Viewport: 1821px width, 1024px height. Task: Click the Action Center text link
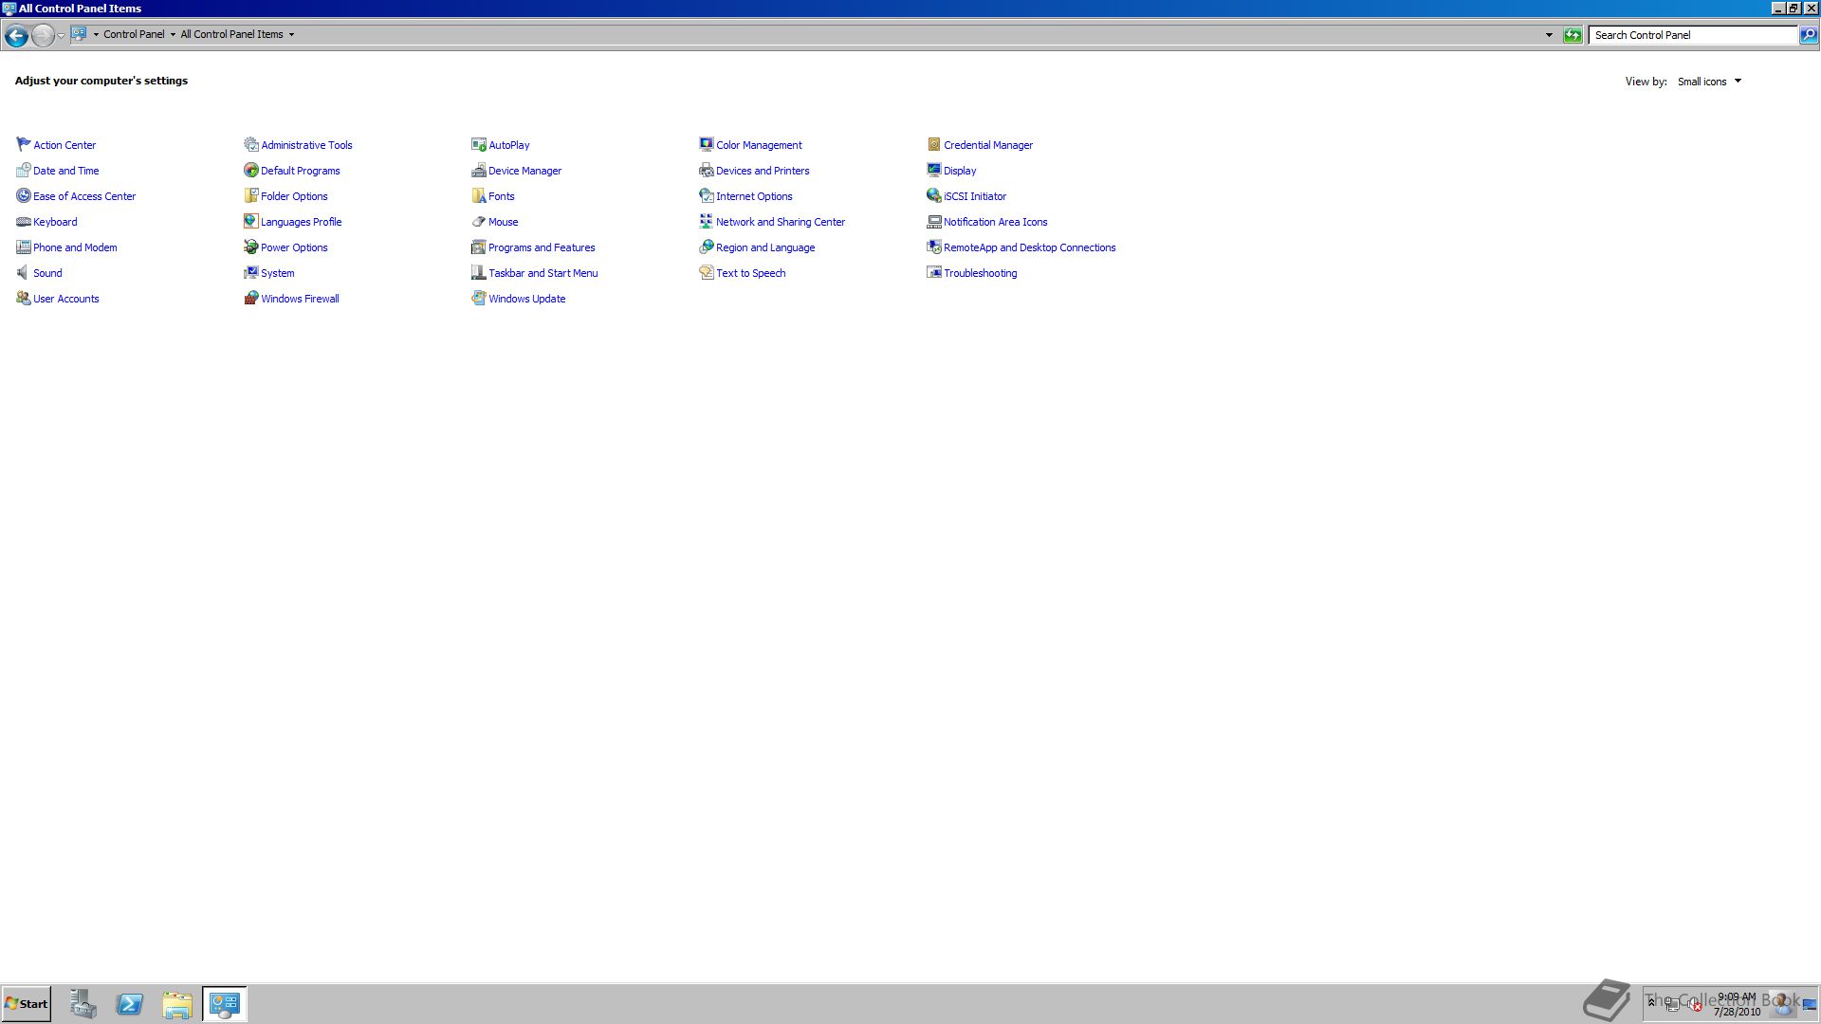(x=64, y=145)
